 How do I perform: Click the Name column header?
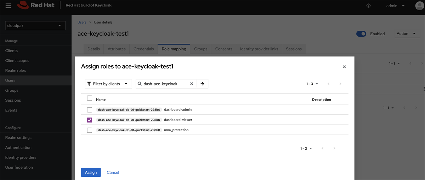101,100
